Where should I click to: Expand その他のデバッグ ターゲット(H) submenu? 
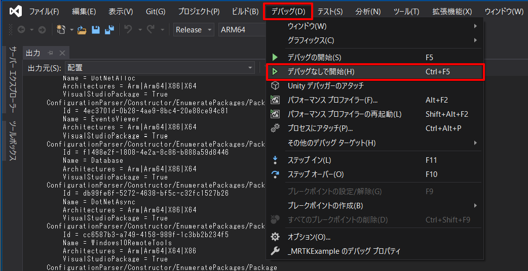(x=374, y=143)
